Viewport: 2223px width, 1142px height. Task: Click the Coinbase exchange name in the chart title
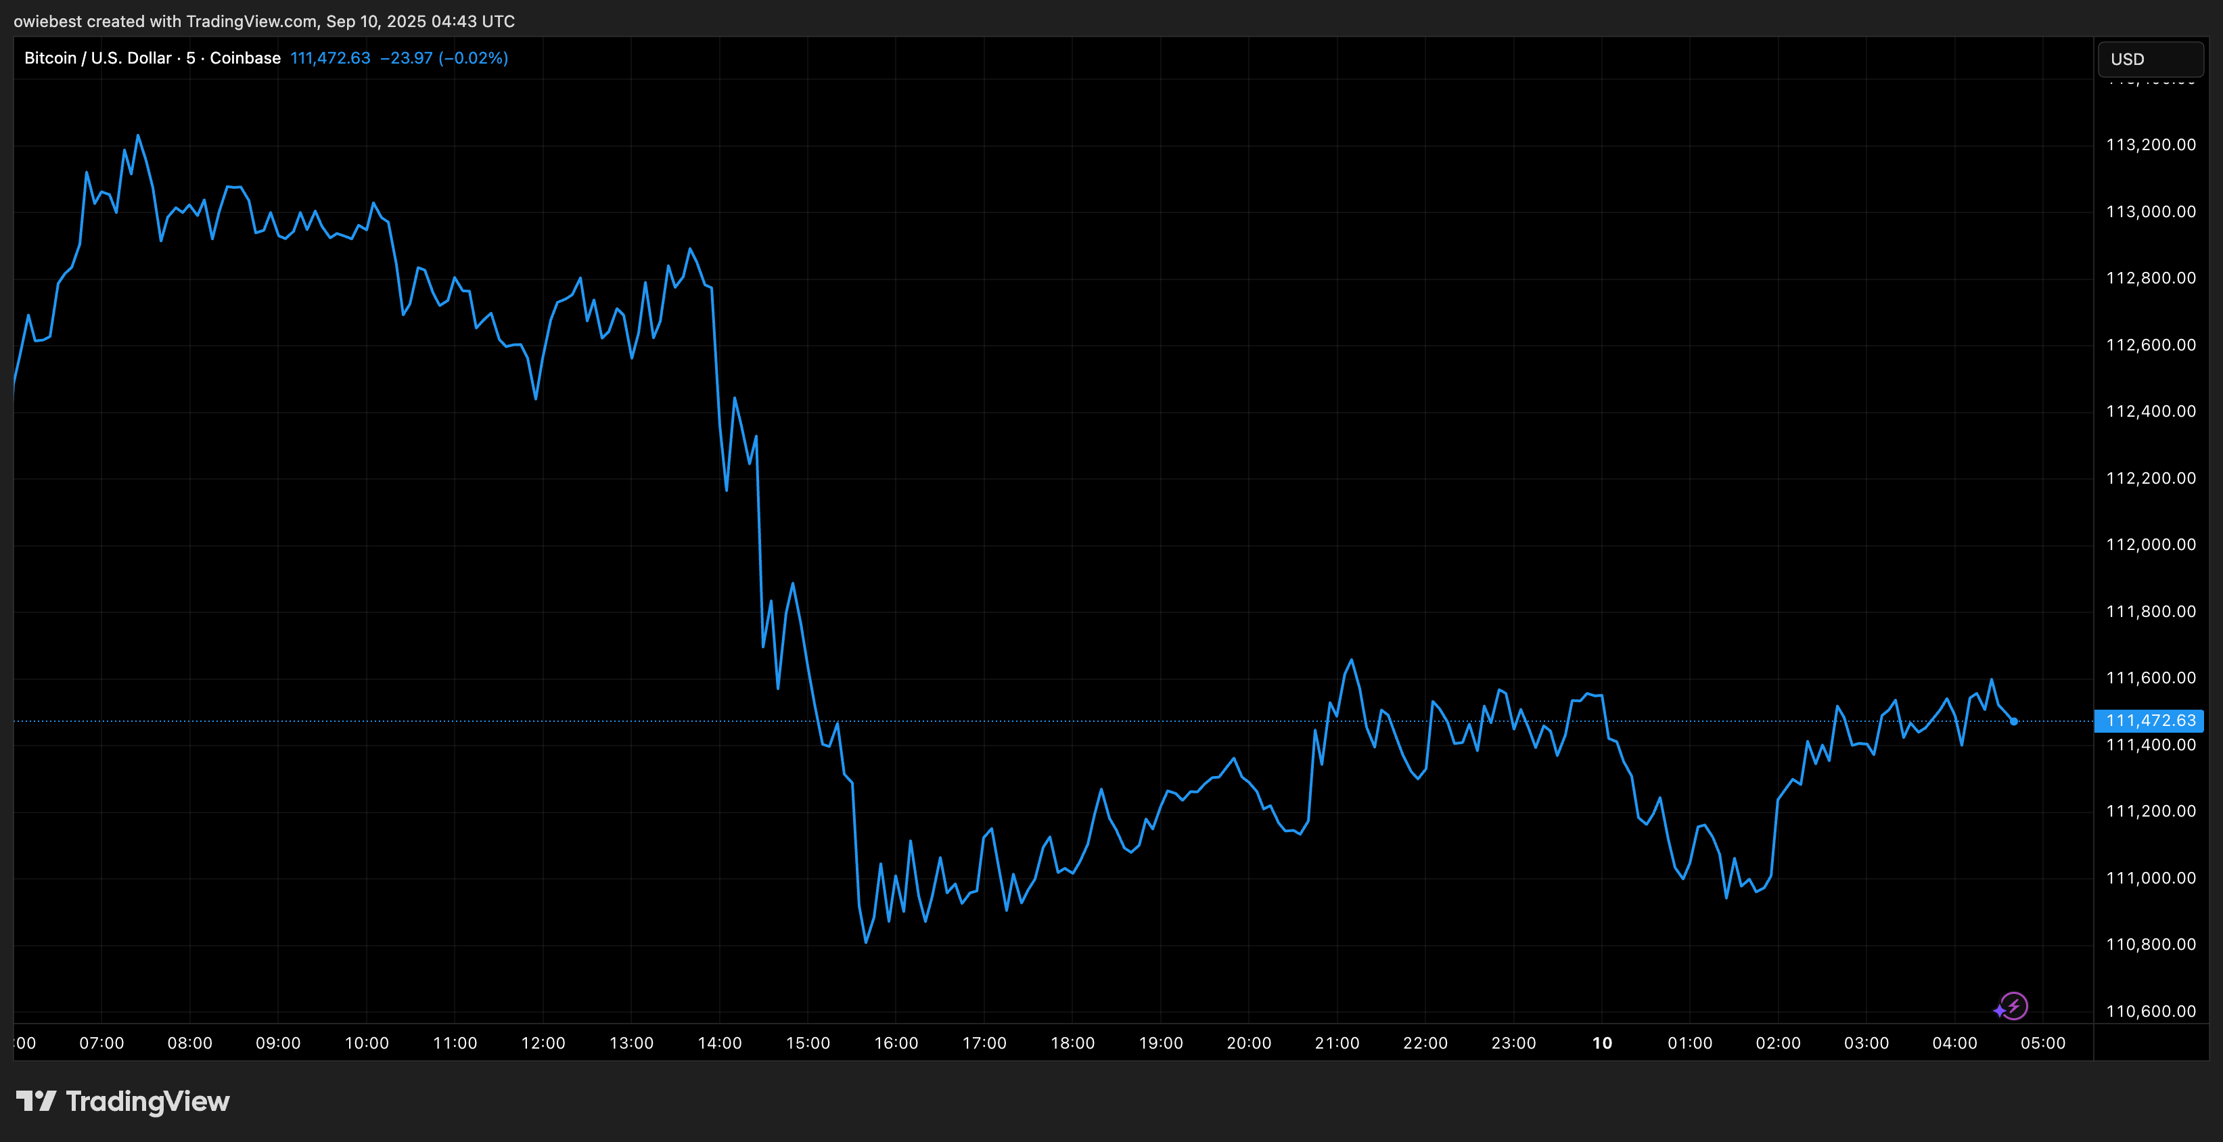pos(245,58)
